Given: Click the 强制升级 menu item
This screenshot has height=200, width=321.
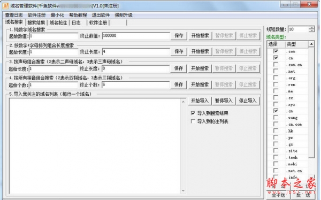Looking at the screenshot, I should [x=124, y=15].
